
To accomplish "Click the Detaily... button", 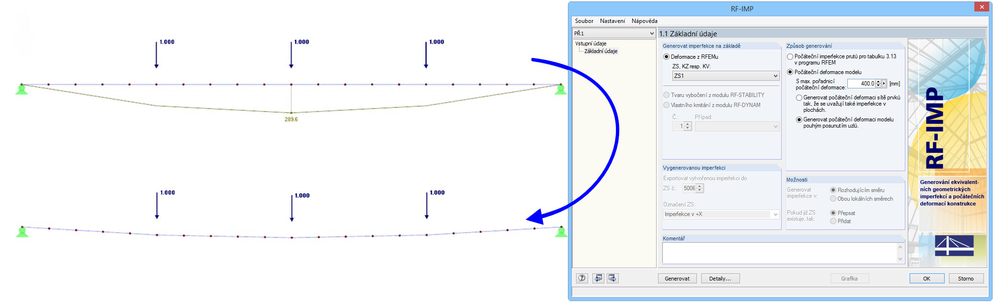I will click(x=720, y=279).
